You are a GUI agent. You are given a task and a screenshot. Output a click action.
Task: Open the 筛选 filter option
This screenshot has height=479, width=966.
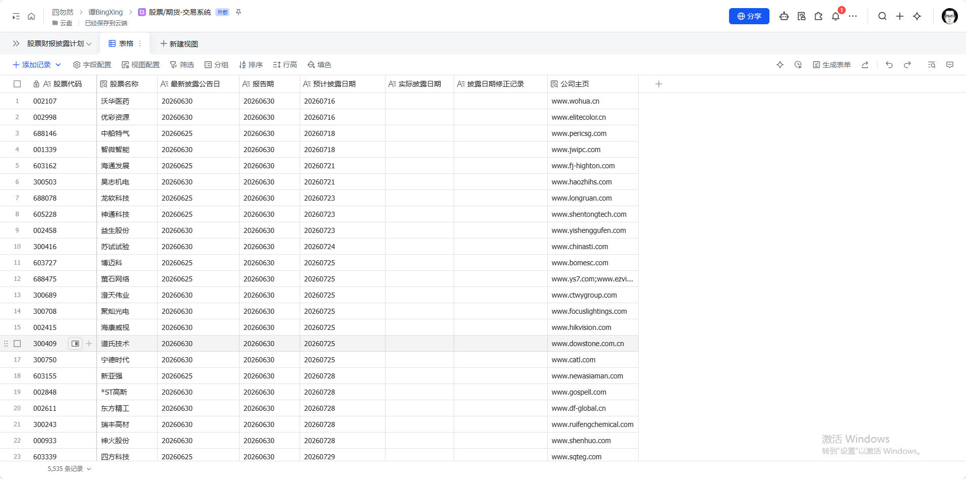(x=182, y=65)
